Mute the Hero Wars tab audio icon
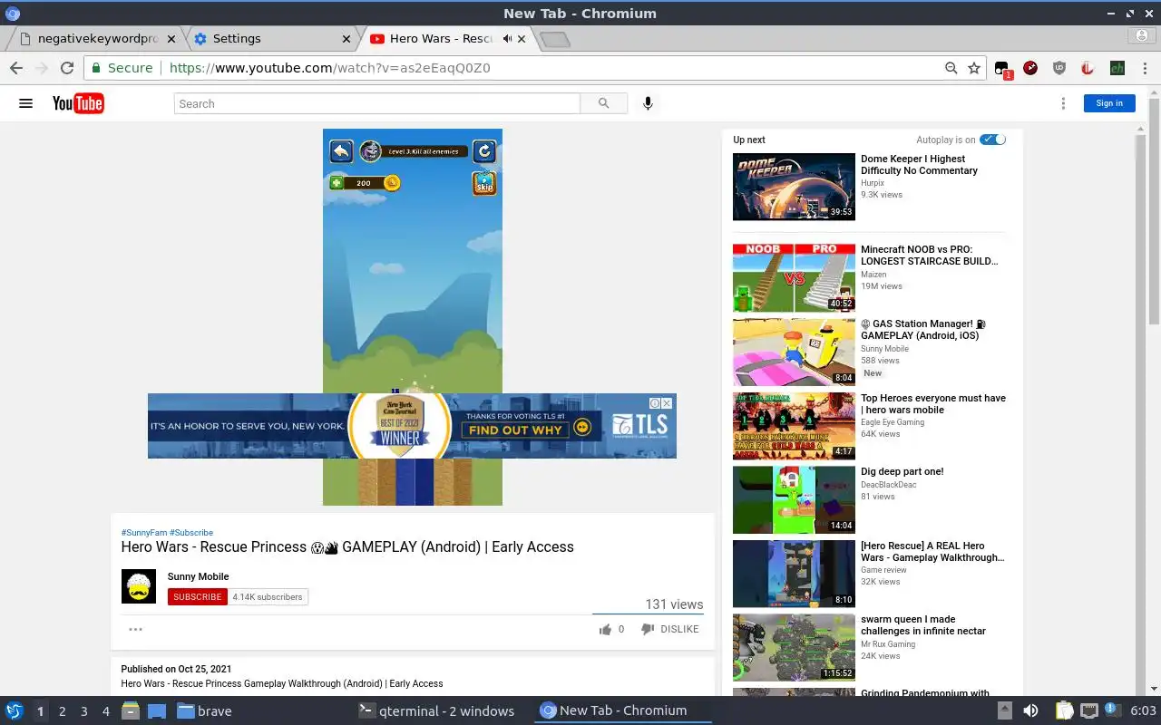 pyautogui.click(x=508, y=39)
